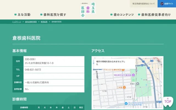Click the 埼玉県歯科医師会 logo
Image resolution: width=176 pixels, height=110 pixels.
88,10
